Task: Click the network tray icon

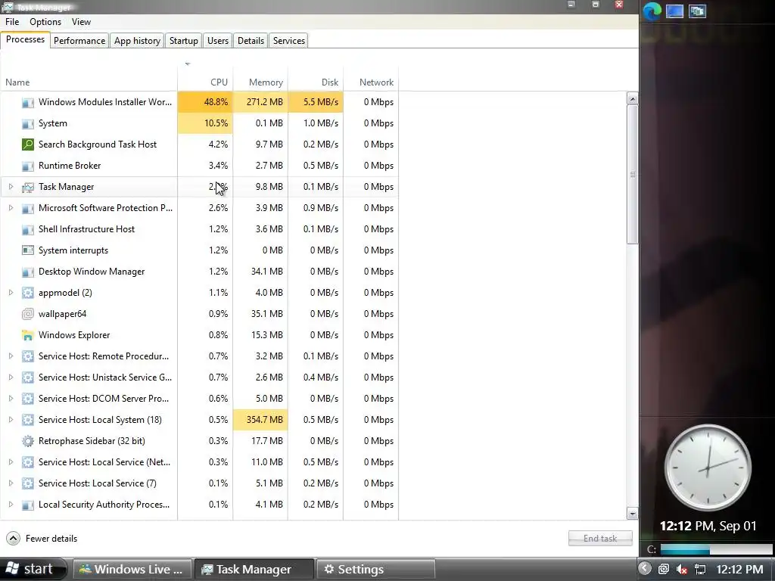Action: coord(700,569)
